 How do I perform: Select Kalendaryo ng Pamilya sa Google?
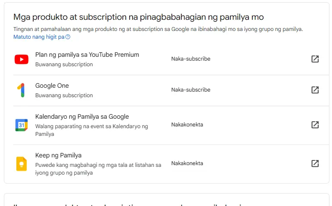click(82, 117)
